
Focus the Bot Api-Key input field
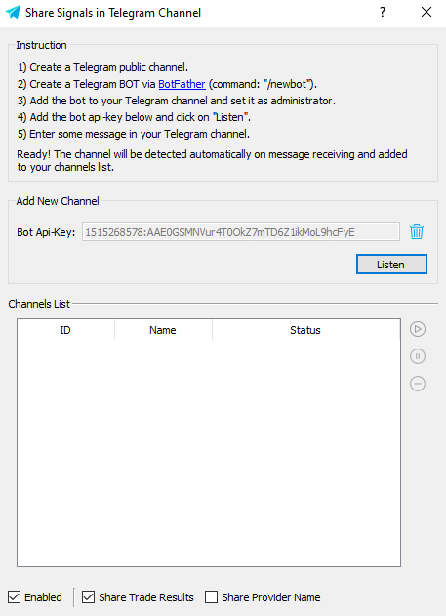[241, 231]
